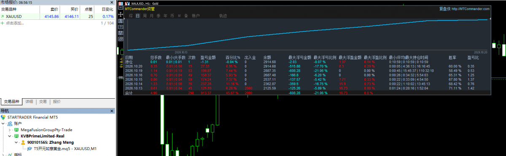Click the XAUUSD chart window icon
The width and height of the screenshot is (506, 156).
(x=127, y=3)
